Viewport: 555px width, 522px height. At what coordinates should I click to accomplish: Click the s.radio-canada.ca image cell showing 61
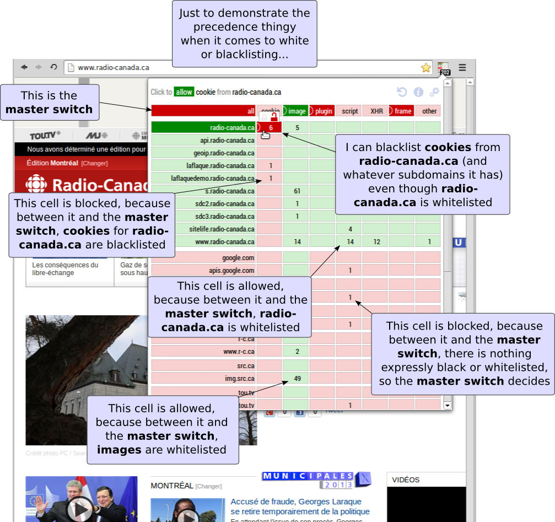pyautogui.click(x=295, y=191)
